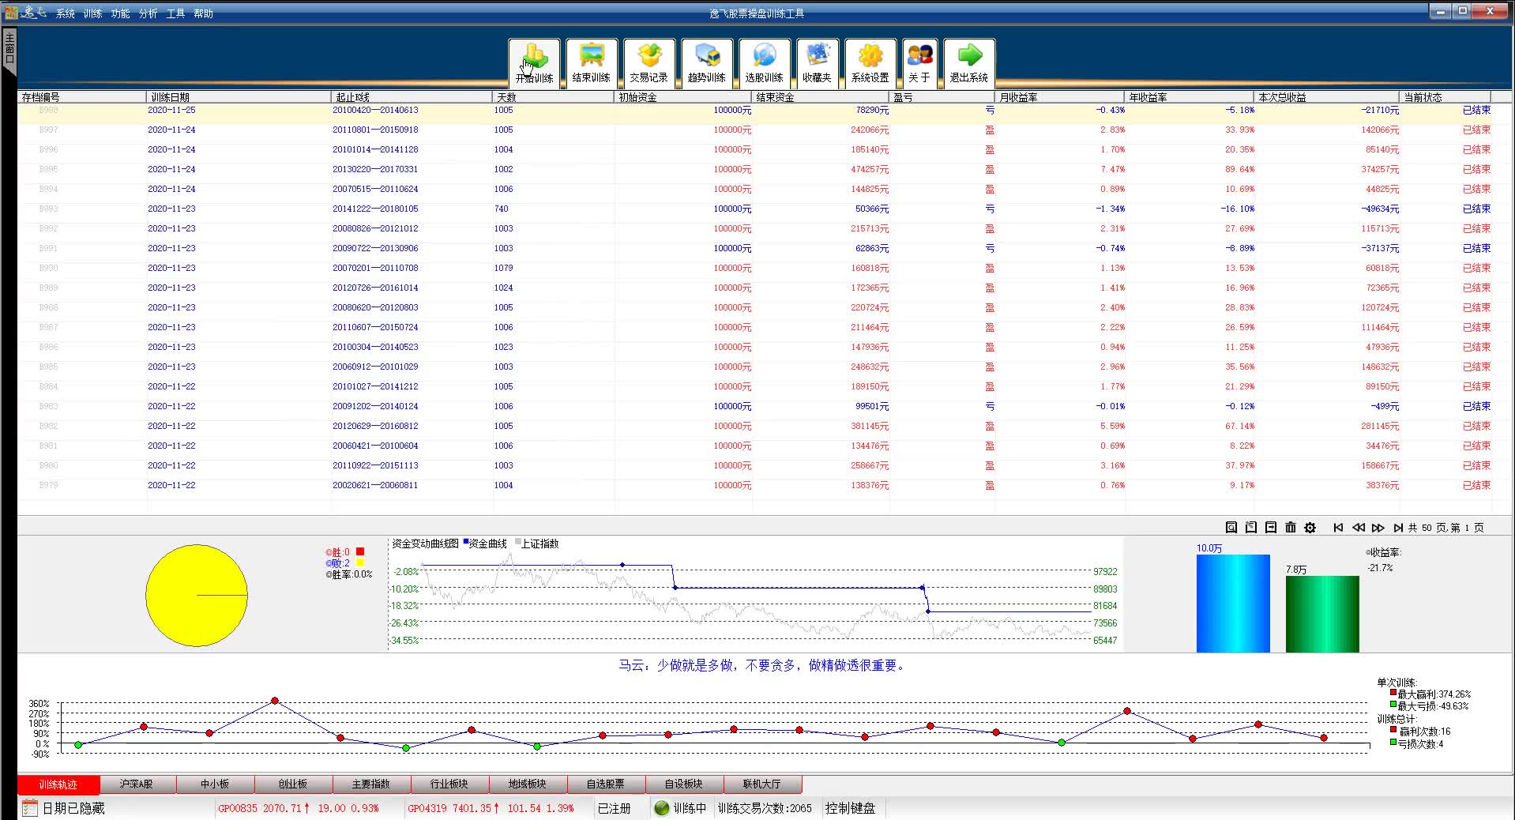Image resolution: width=1515 pixels, height=820 pixels.
Task: Switch to the 沪深A股 tab
Action: 136,784
